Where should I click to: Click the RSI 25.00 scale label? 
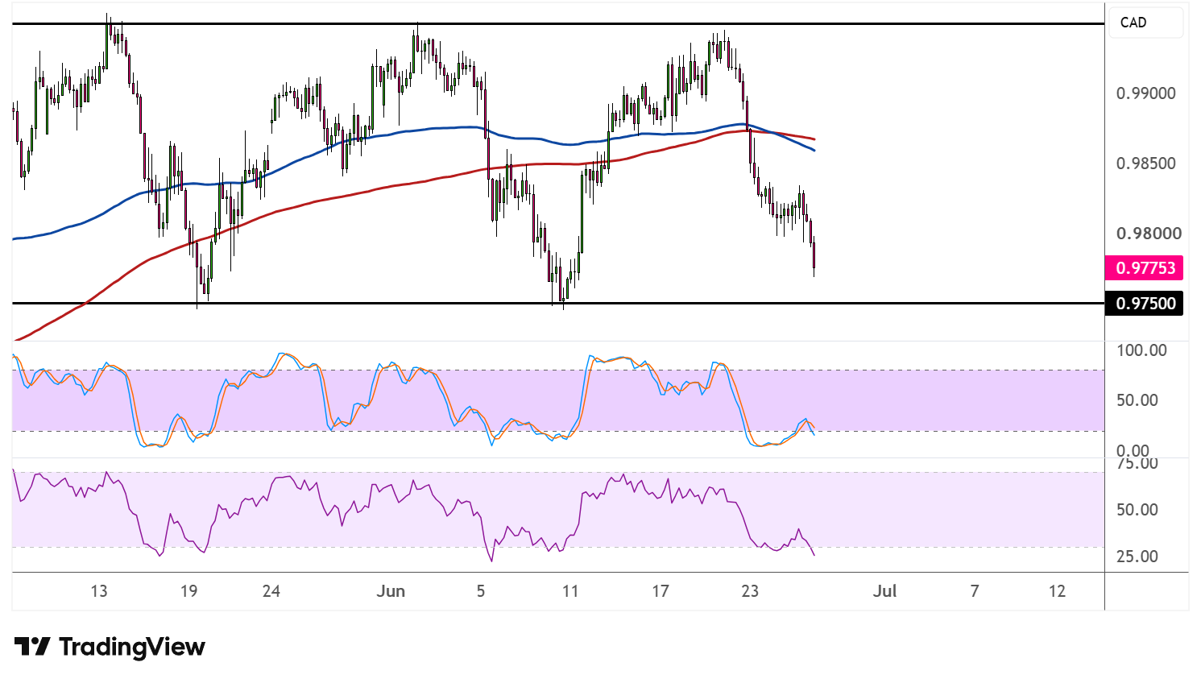(x=1136, y=557)
